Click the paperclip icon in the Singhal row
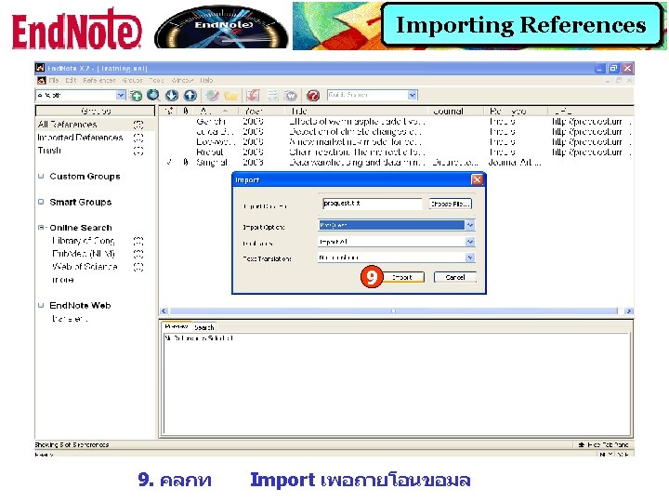Image resolution: width=669 pixels, height=502 pixels. (x=186, y=162)
